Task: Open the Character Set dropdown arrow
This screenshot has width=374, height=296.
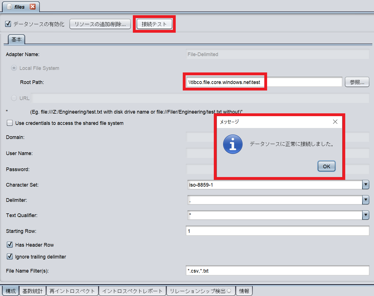Action: 366,185
